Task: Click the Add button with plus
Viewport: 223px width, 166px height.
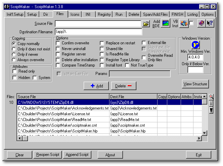Action: [x=96, y=86]
